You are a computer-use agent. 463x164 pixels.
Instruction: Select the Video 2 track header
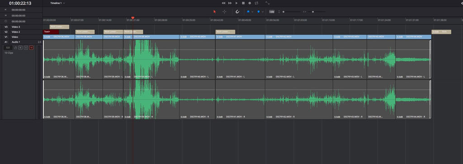(x=22, y=32)
